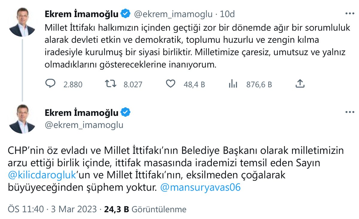
Task: Click the second tweet's profile picture
Action: coord(22,119)
